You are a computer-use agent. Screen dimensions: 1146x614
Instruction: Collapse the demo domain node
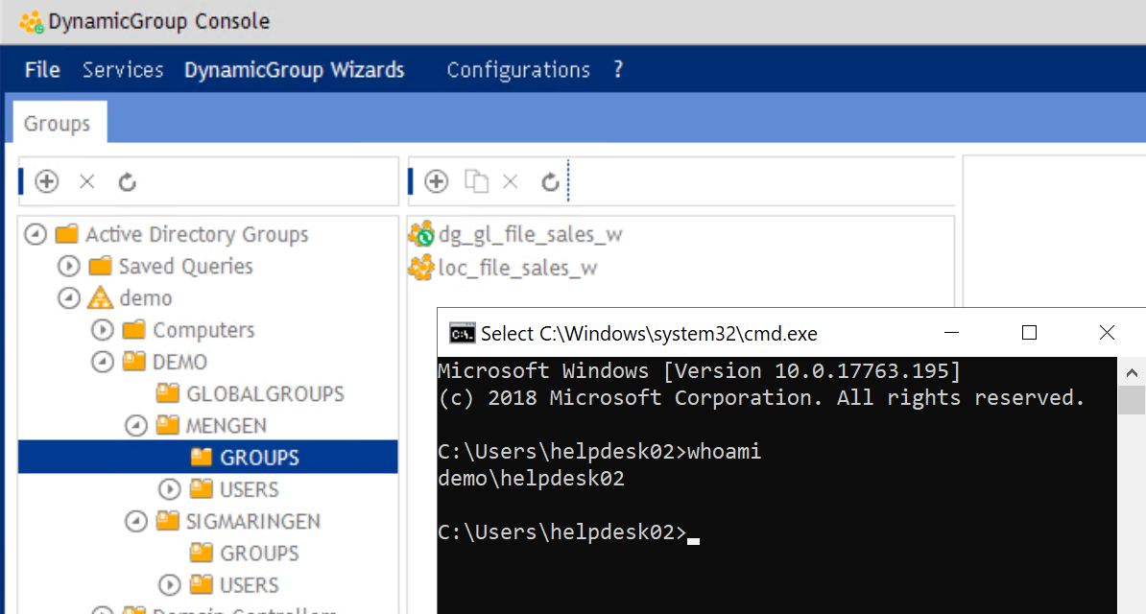click(x=69, y=298)
